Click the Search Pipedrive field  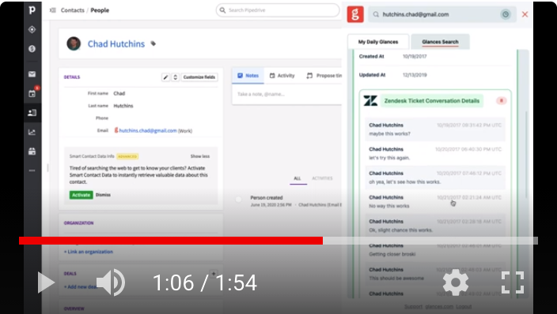pos(278,10)
